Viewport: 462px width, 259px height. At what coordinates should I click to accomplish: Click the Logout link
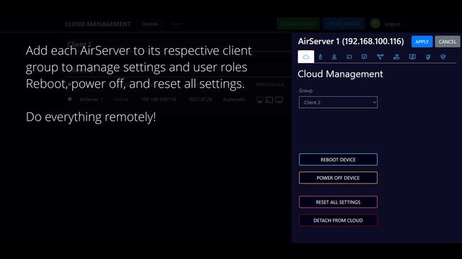pyautogui.click(x=393, y=24)
